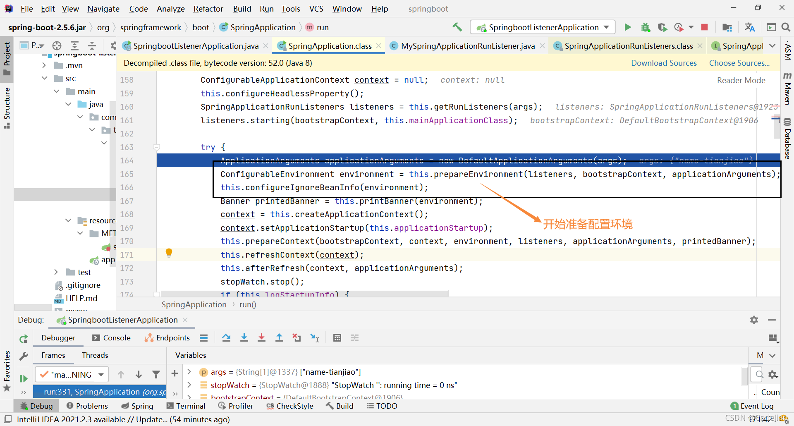Screen dimensions: 794x426
Task: Open the Profiler tool window button
Action: point(235,406)
